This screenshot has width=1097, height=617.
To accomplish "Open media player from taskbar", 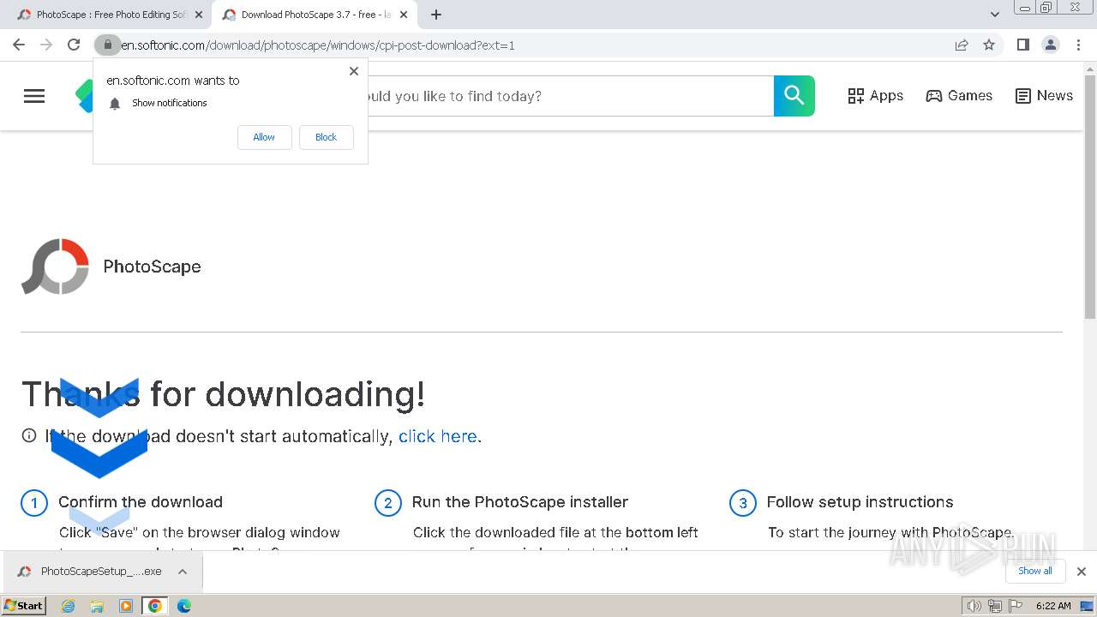I will [x=126, y=606].
